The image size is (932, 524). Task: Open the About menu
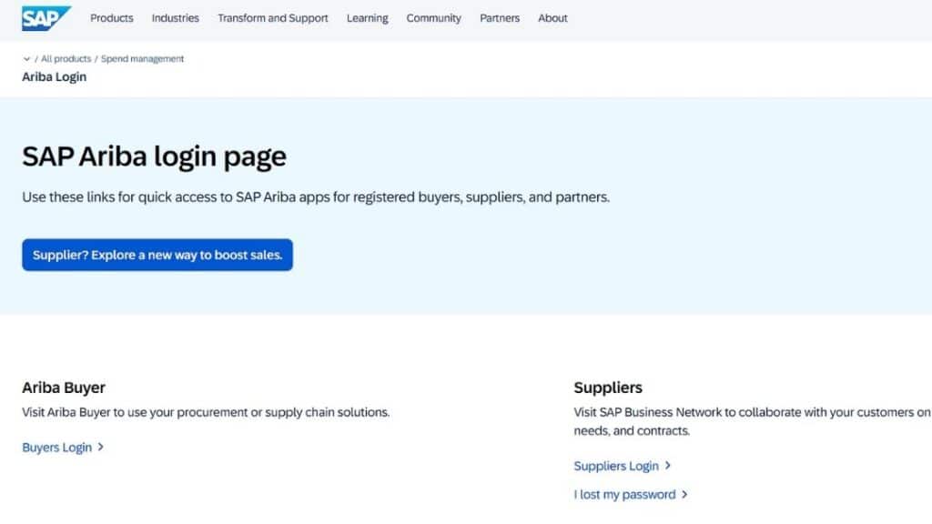(552, 18)
